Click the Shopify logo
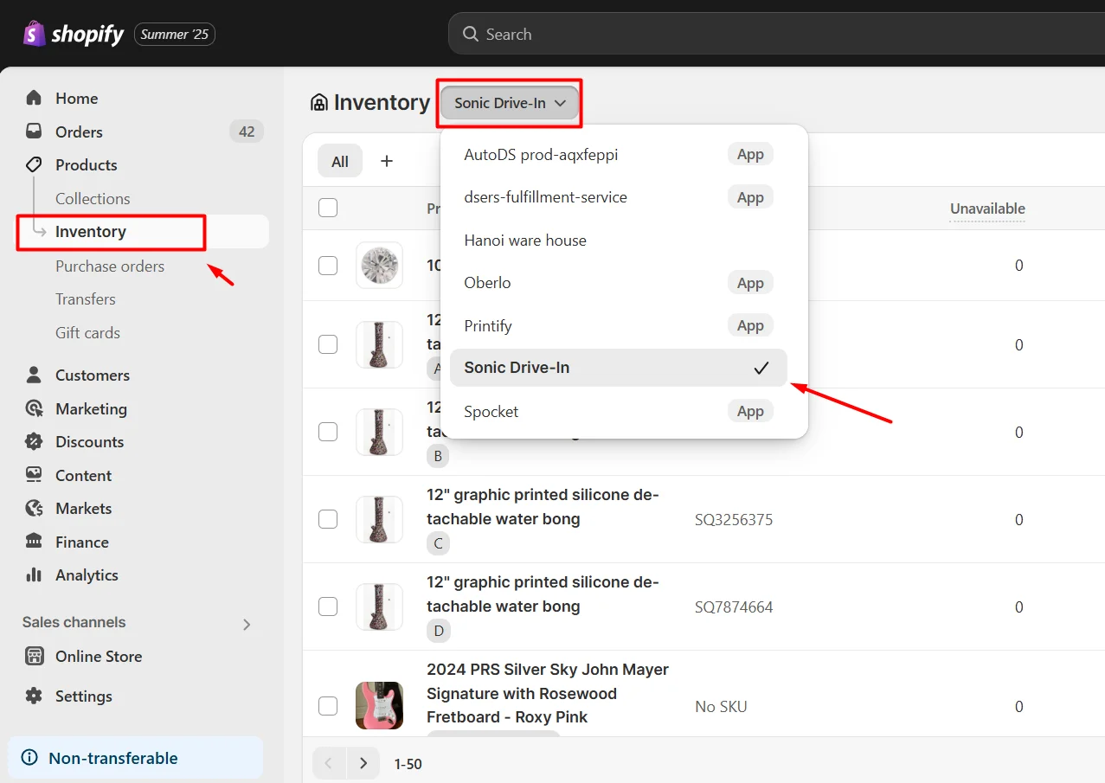1105x783 pixels. coord(74,34)
